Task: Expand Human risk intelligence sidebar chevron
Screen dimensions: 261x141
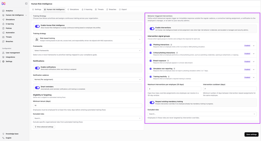Action: 26,15
